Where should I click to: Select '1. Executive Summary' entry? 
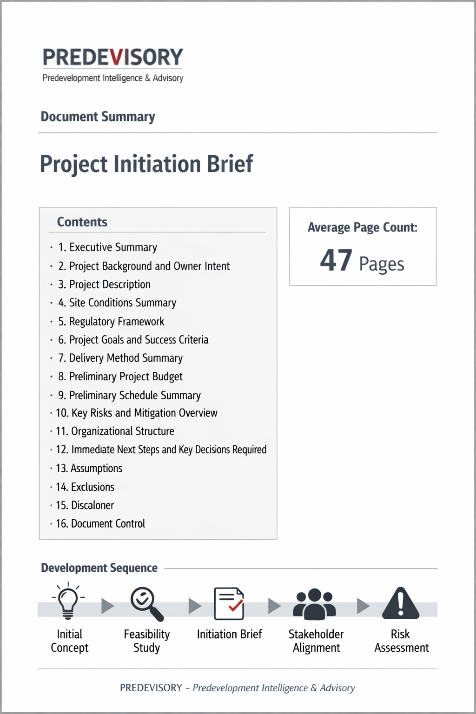click(107, 247)
